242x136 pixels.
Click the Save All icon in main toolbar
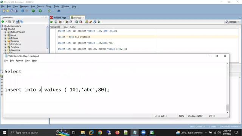tap(16, 11)
